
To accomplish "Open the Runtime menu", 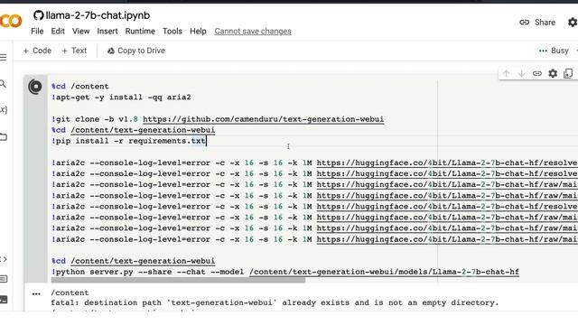I will click(x=140, y=32).
